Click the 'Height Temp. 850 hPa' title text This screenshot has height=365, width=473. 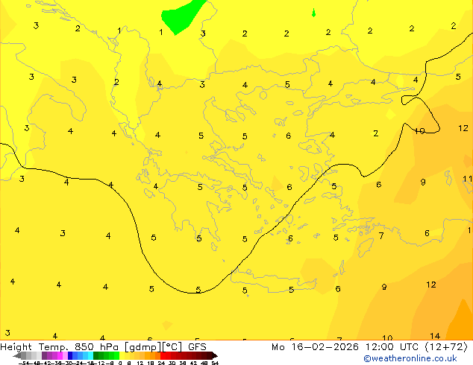[x=59, y=347]
